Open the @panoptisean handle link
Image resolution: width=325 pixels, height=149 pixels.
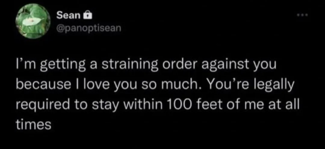click(88, 28)
